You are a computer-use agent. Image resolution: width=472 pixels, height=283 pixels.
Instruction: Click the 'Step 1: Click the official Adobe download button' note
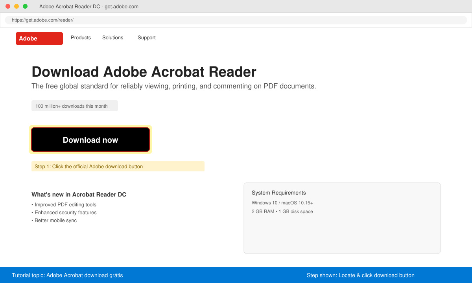coord(118,166)
